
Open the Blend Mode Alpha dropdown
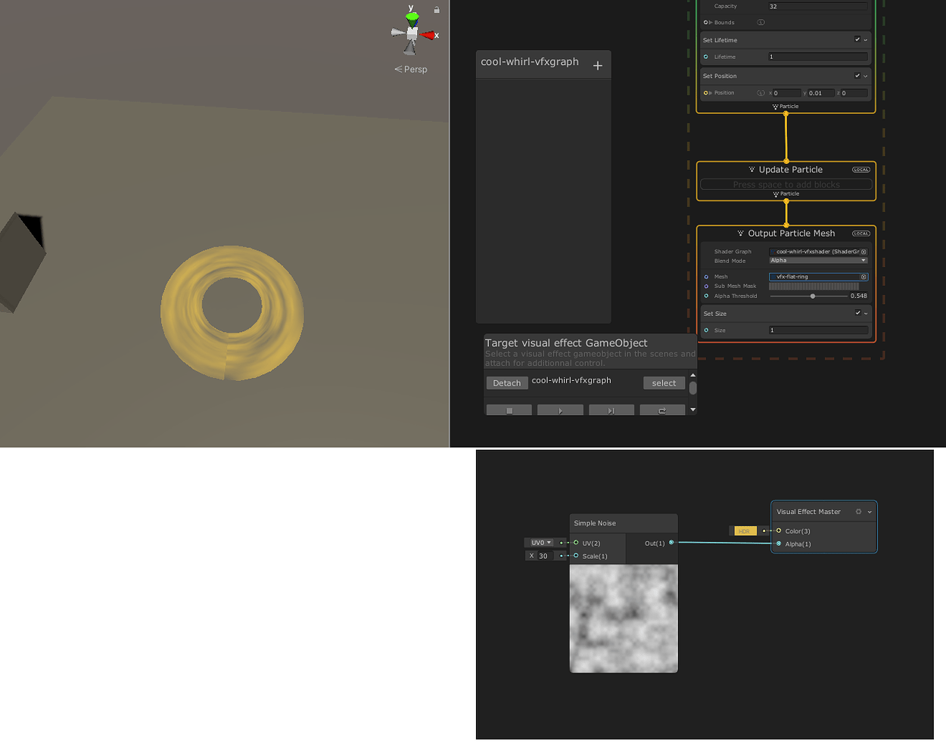[818, 261]
